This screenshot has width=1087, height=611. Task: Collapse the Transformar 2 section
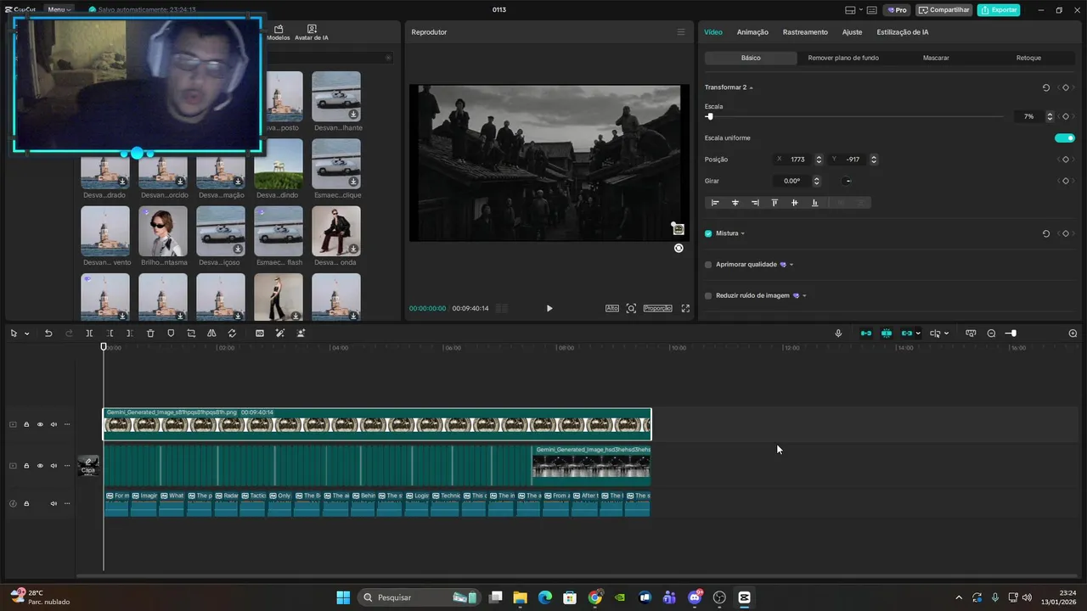(751, 87)
